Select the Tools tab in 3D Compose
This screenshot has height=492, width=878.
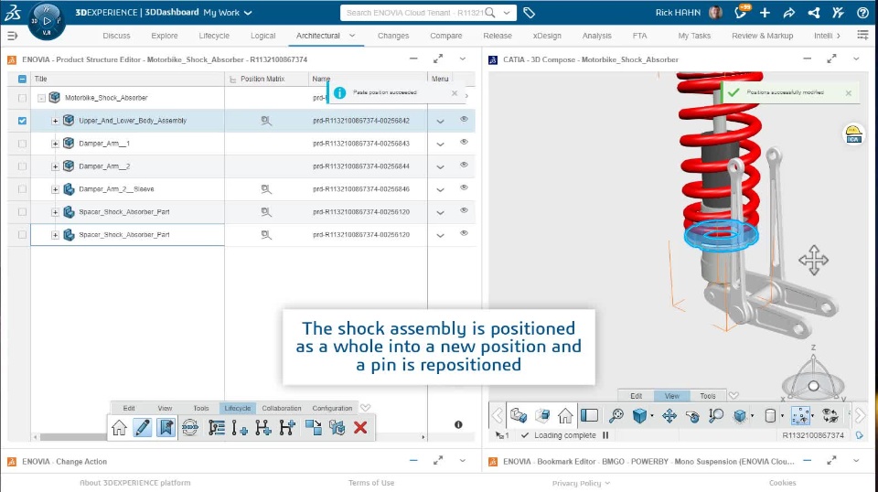(708, 396)
